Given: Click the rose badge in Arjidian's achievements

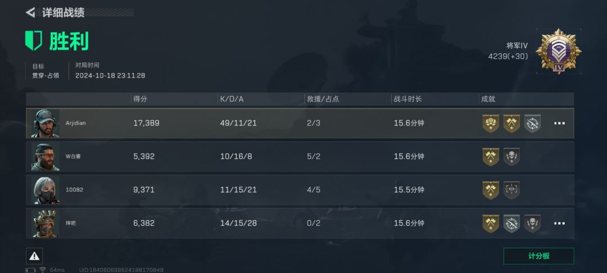Looking at the screenshot, I should tap(491, 123).
